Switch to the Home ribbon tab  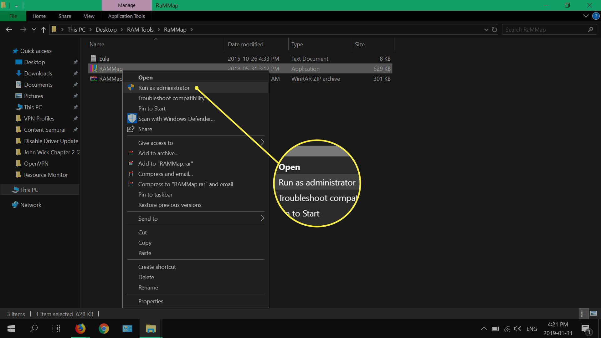39,16
